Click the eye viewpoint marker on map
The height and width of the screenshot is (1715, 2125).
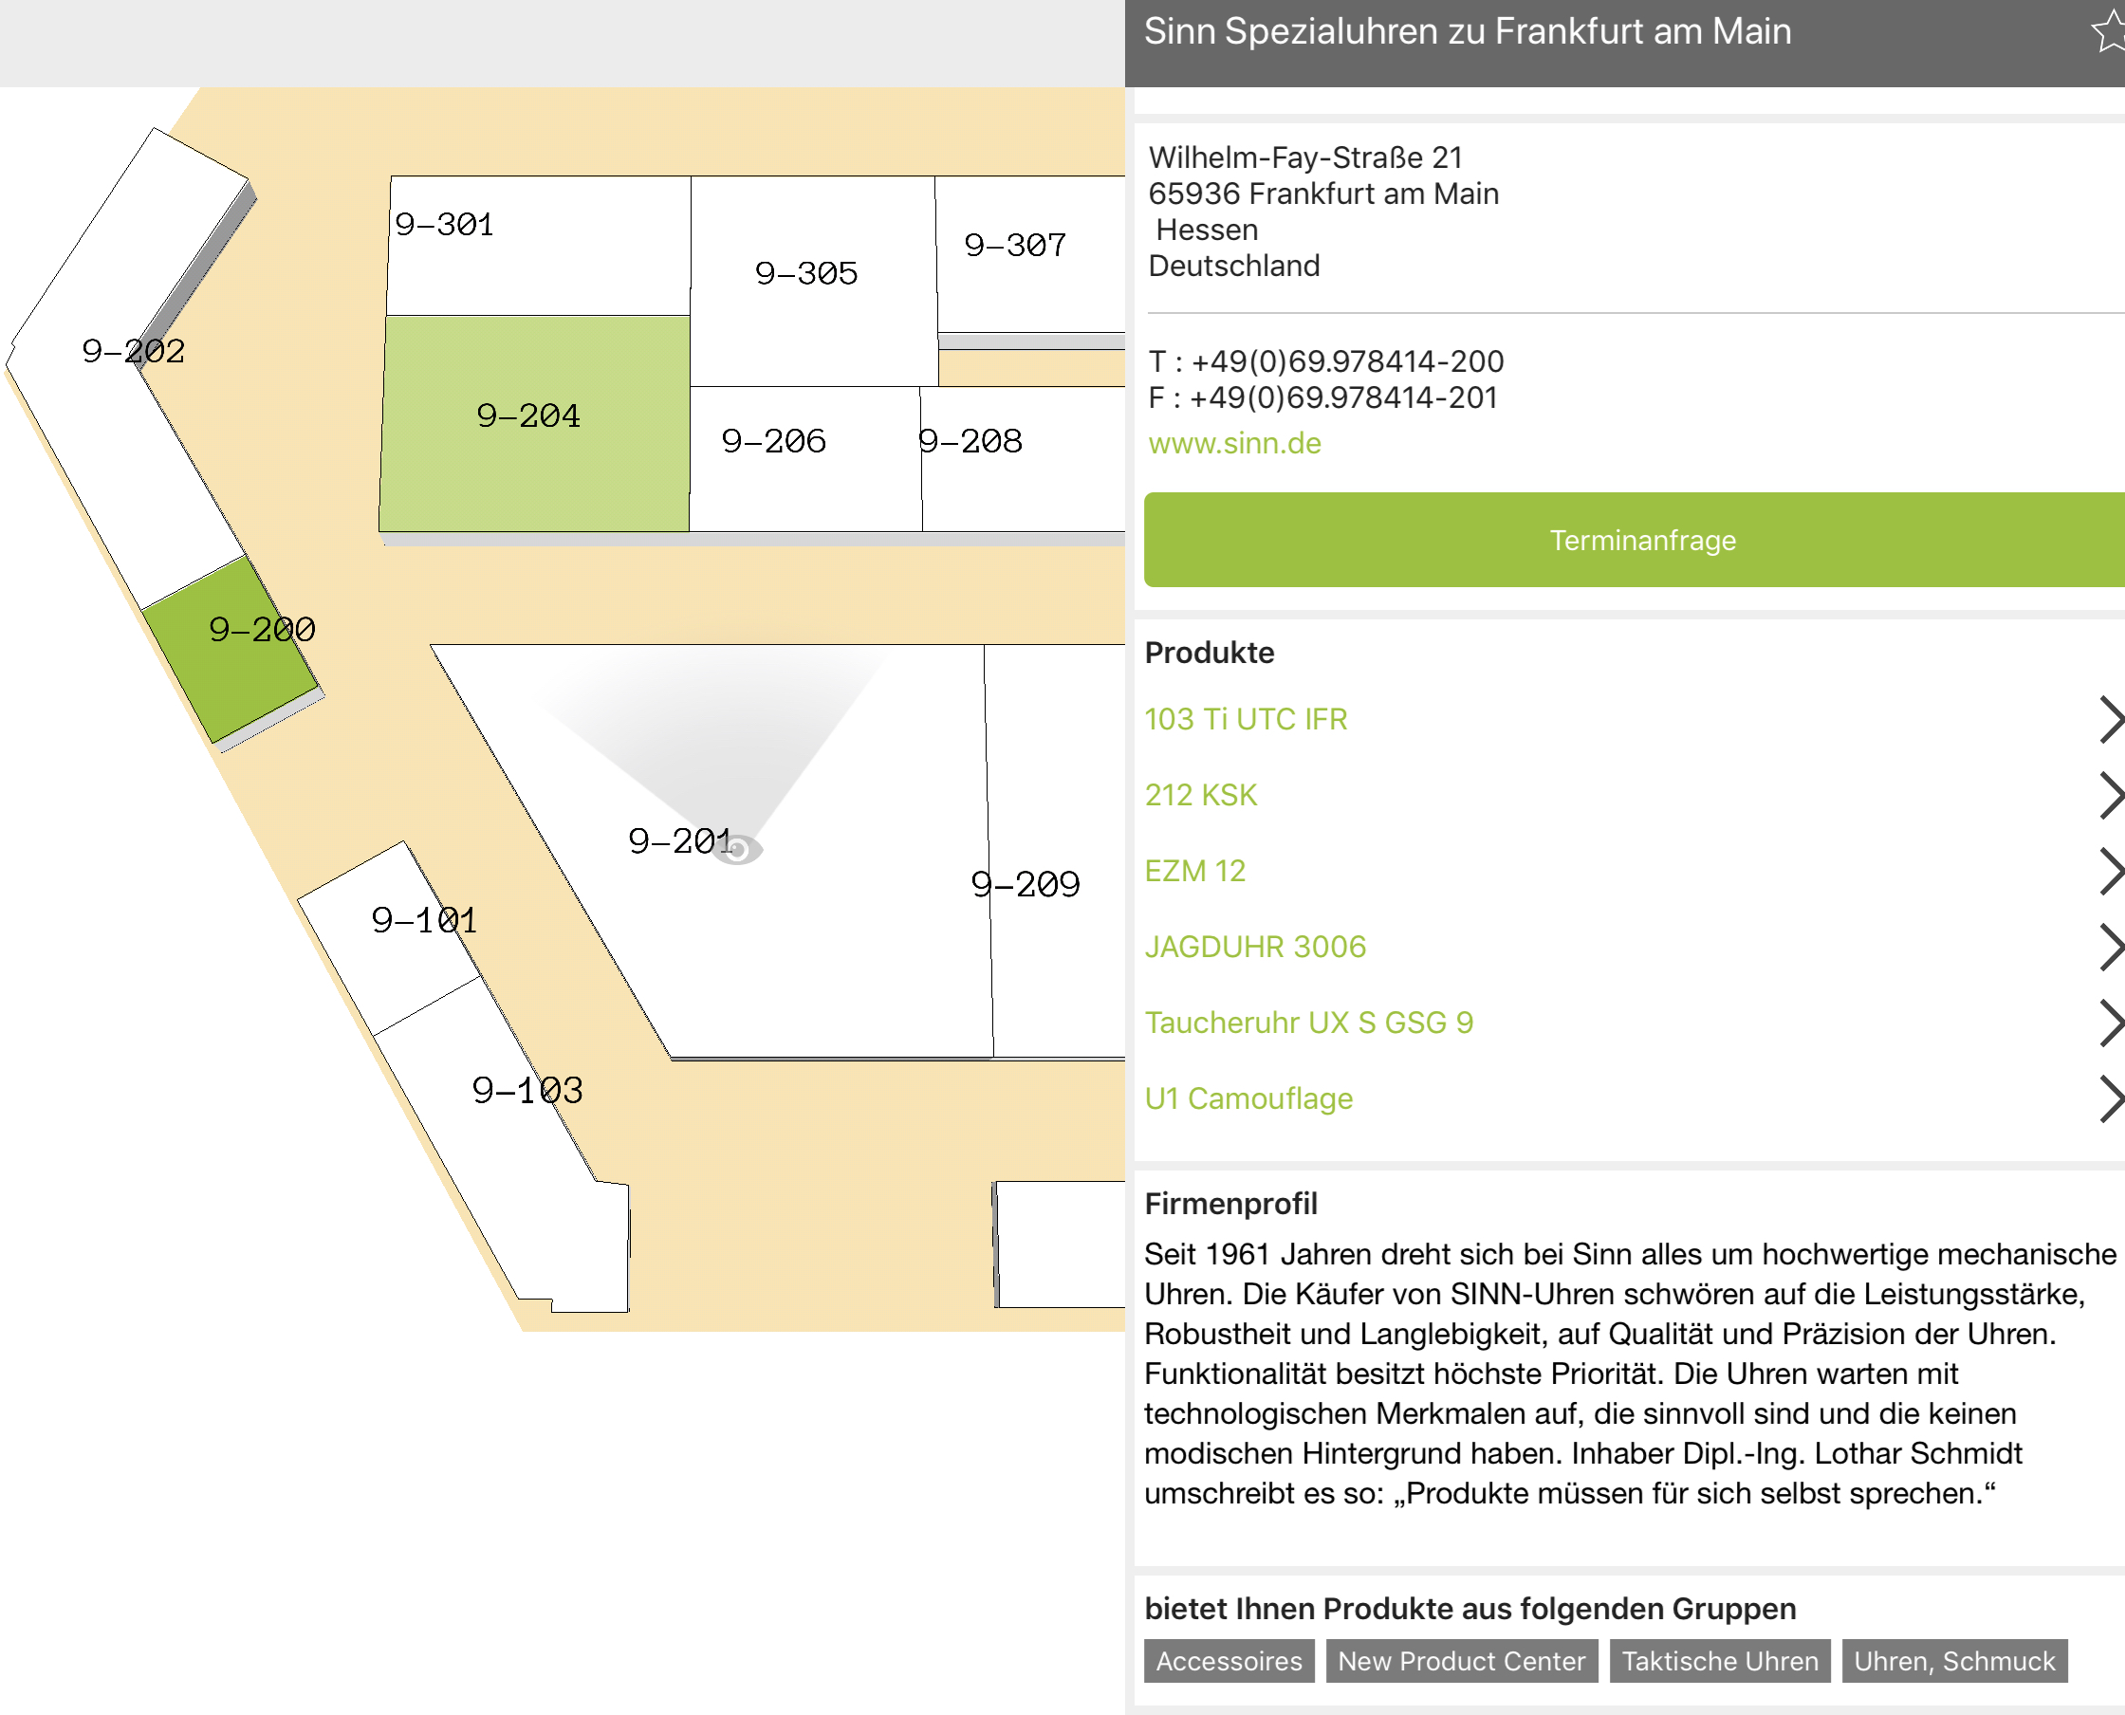[737, 849]
